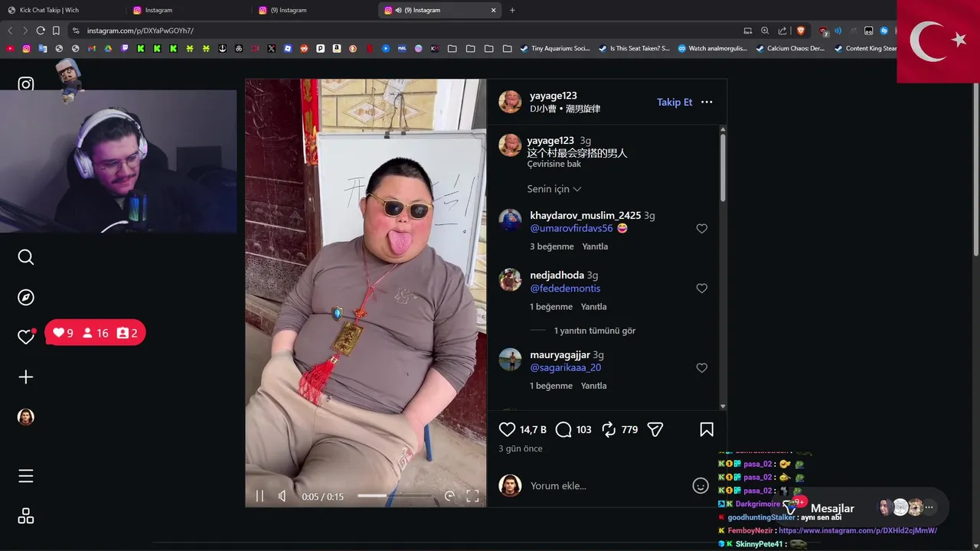Open Brave Shields lion icon
Screen dimensions: 980x551
point(801,31)
